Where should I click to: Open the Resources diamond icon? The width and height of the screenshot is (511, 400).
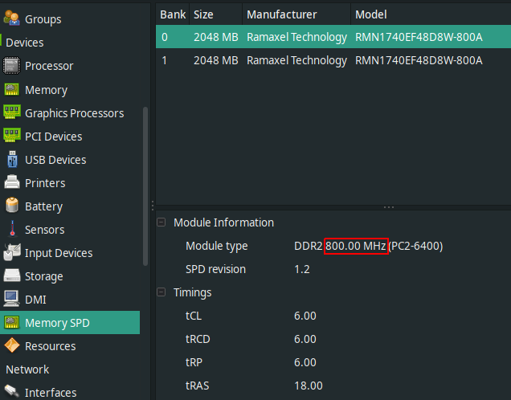point(12,345)
